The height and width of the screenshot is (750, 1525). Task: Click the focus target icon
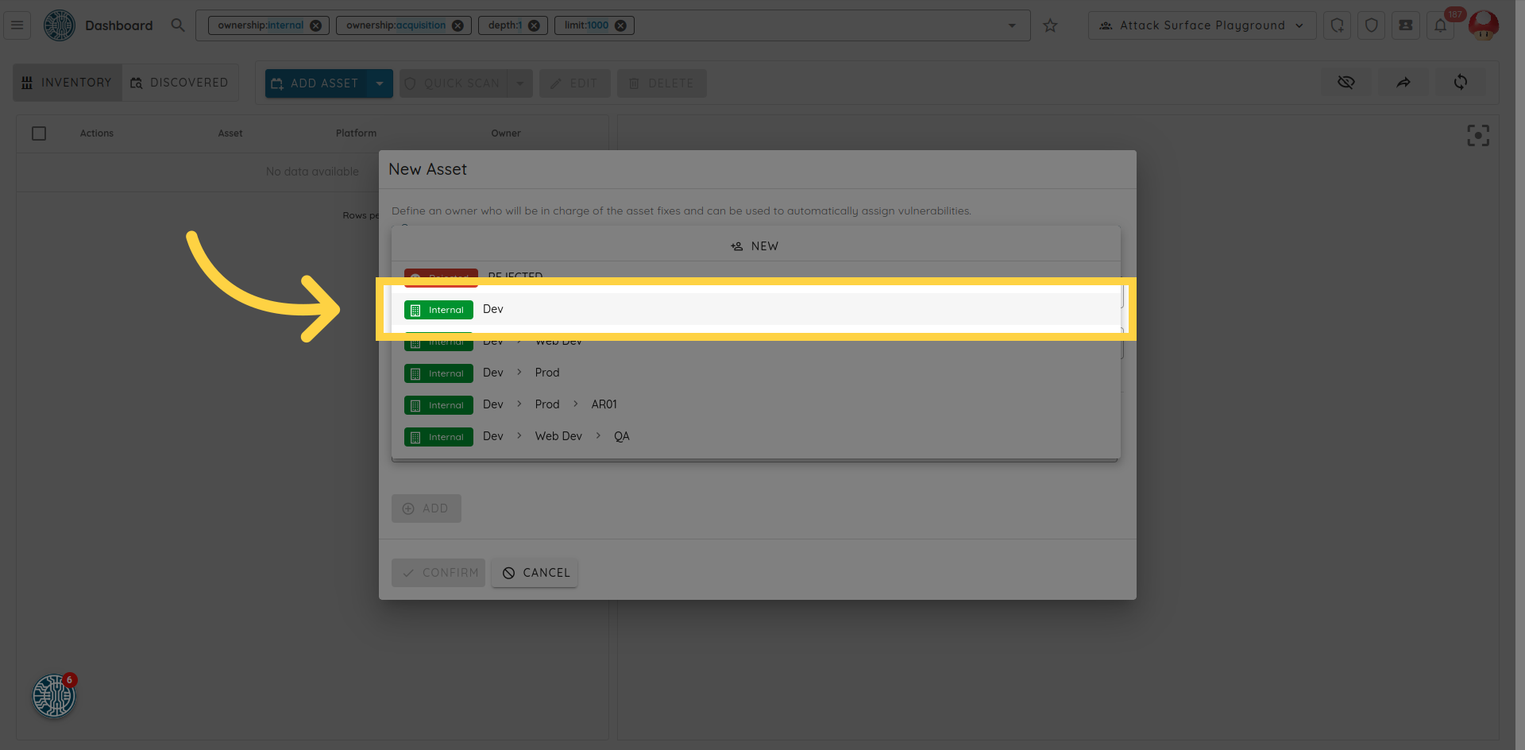click(x=1477, y=136)
